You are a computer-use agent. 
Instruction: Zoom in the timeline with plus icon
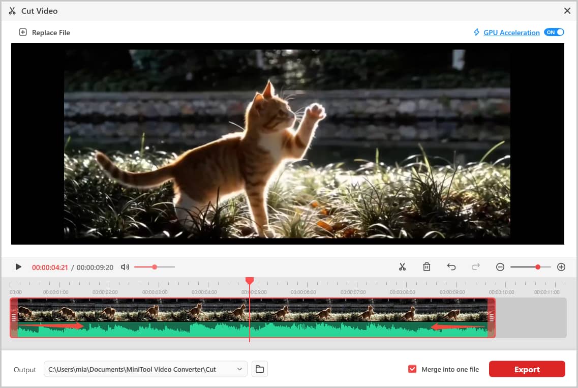pyautogui.click(x=561, y=267)
